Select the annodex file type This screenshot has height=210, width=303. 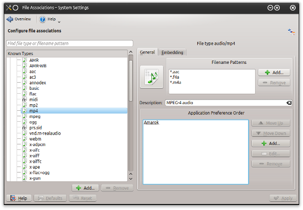[x=37, y=83]
